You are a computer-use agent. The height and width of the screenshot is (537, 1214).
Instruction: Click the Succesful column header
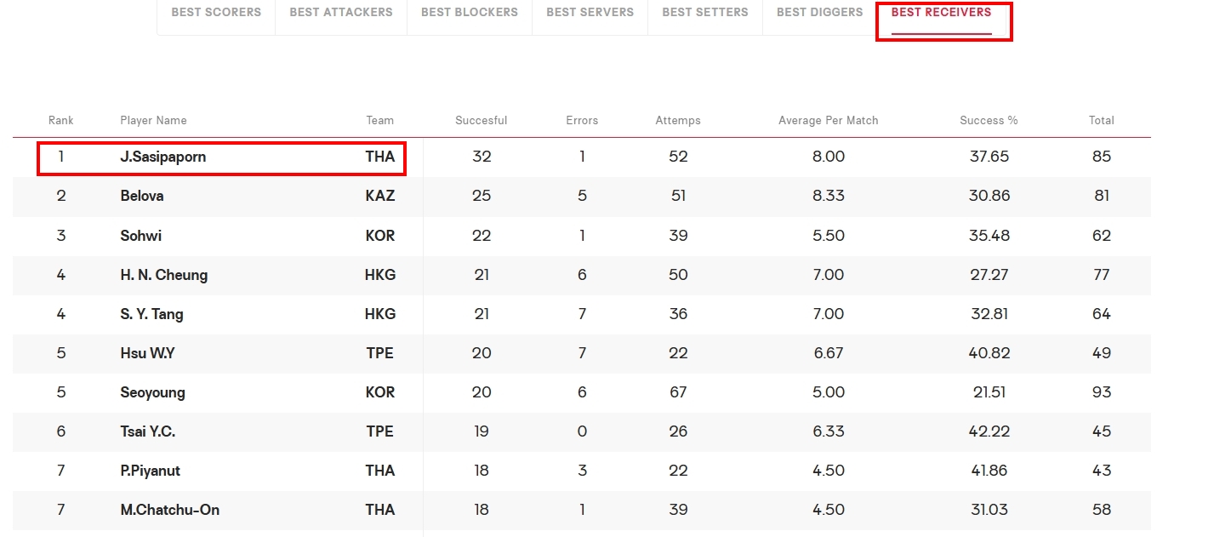coord(482,121)
